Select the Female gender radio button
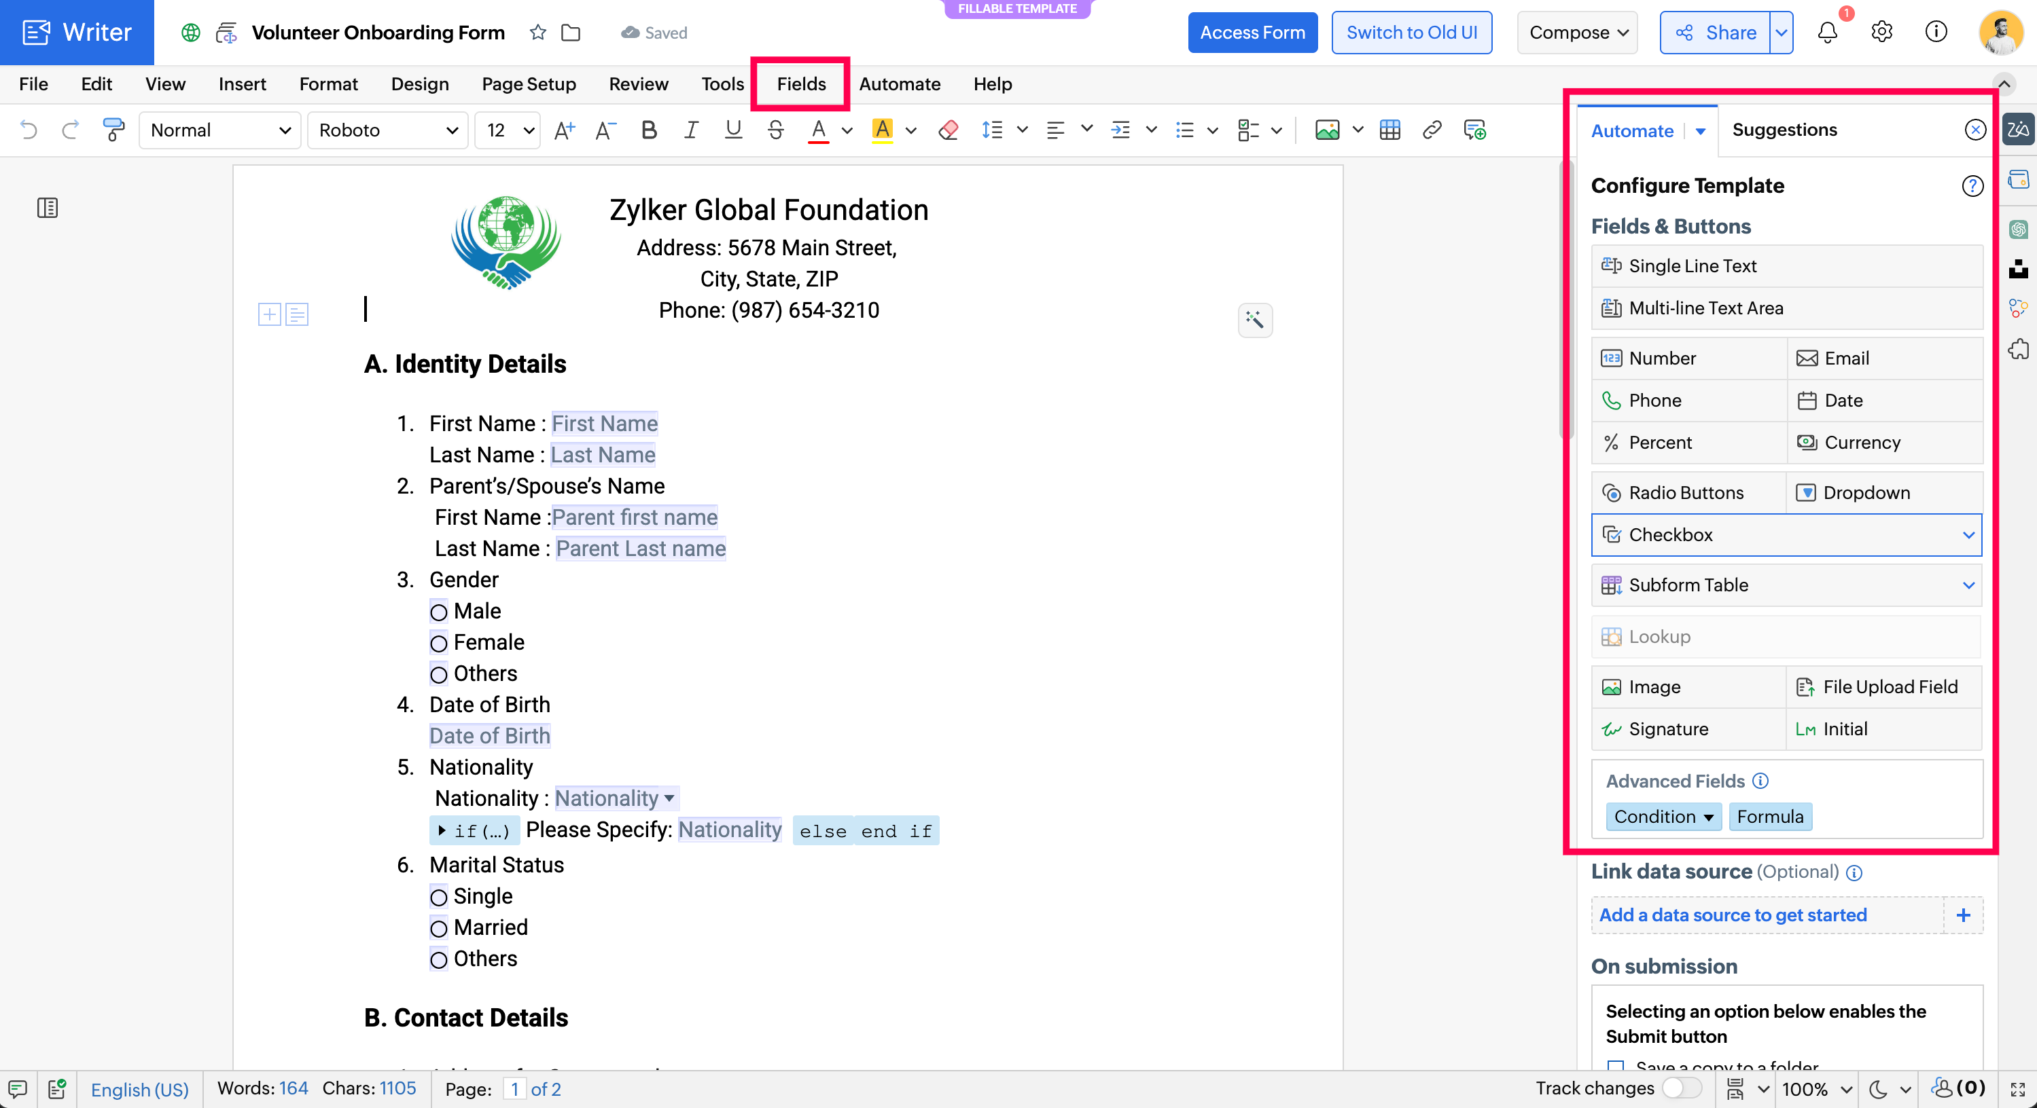The height and width of the screenshot is (1108, 2037). (x=439, y=644)
